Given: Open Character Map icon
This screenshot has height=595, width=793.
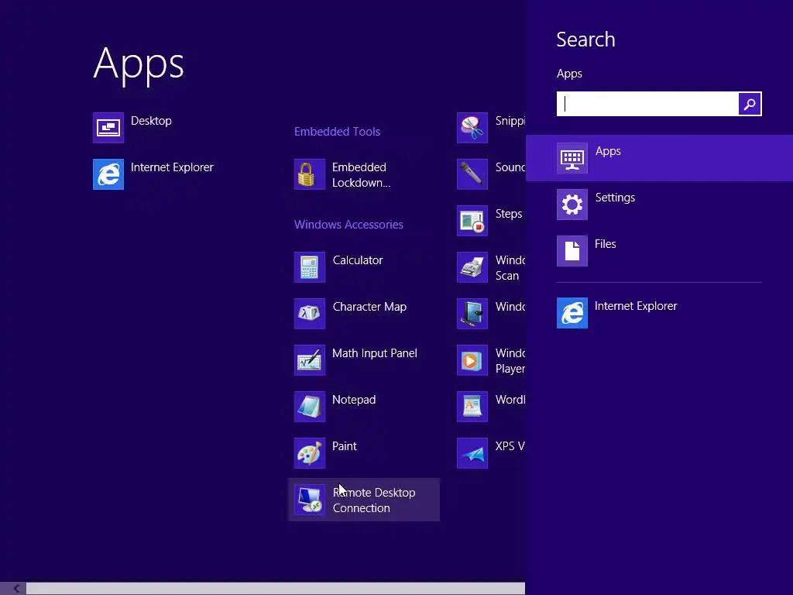Looking at the screenshot, I should coord(310,314).
